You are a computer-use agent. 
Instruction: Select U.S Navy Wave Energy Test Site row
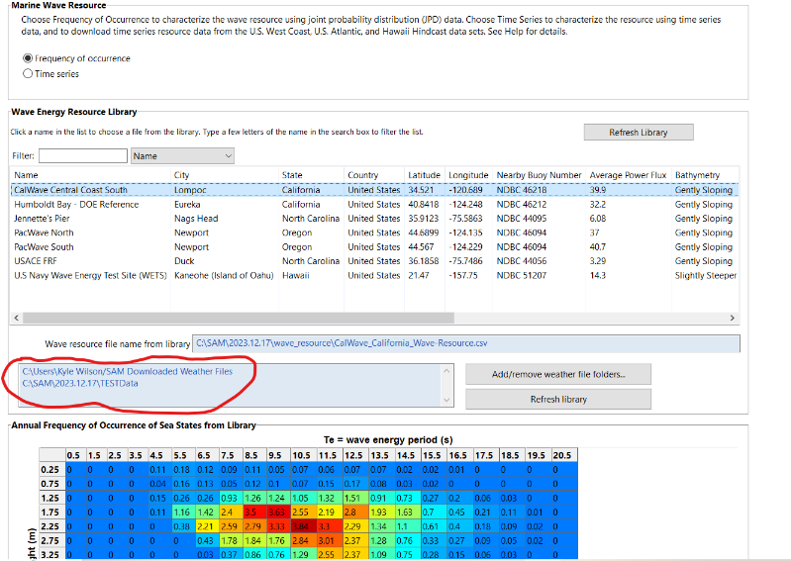pyautogui.click(x=89, y=276)
